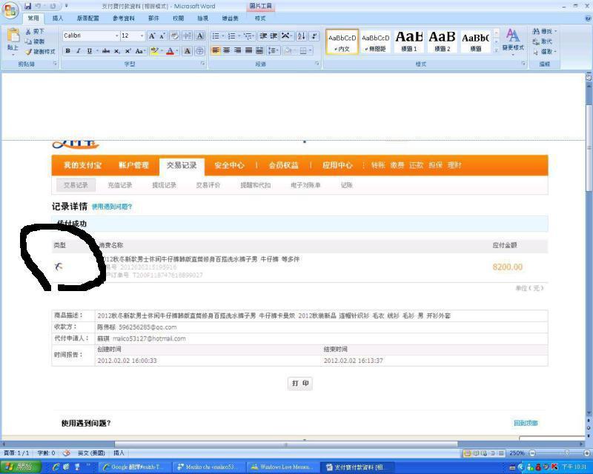Right-align the paragraph
The image size is (593, 474).
pyautogui.click(x=237, y=50)
